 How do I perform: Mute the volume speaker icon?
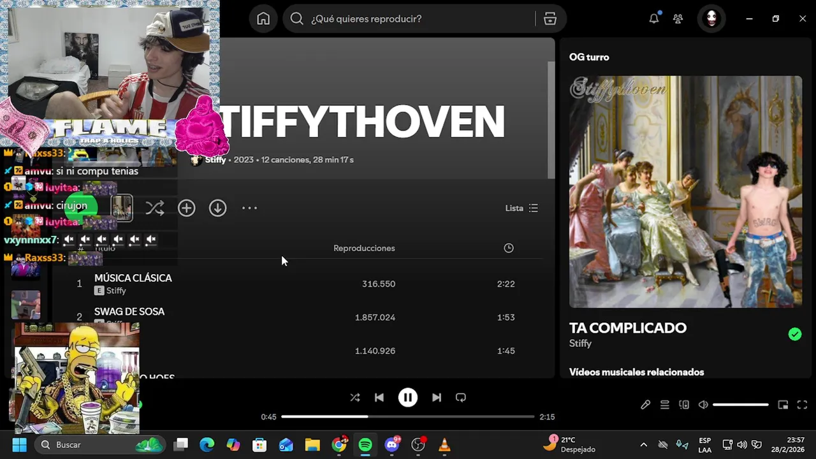click(703, 405)
